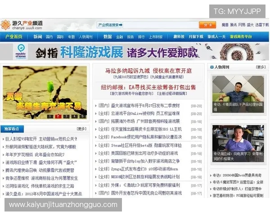Open 趣科技 in the navigation bar
The height and width of the screenshot is (216, 270).
(x=179, y=36)
